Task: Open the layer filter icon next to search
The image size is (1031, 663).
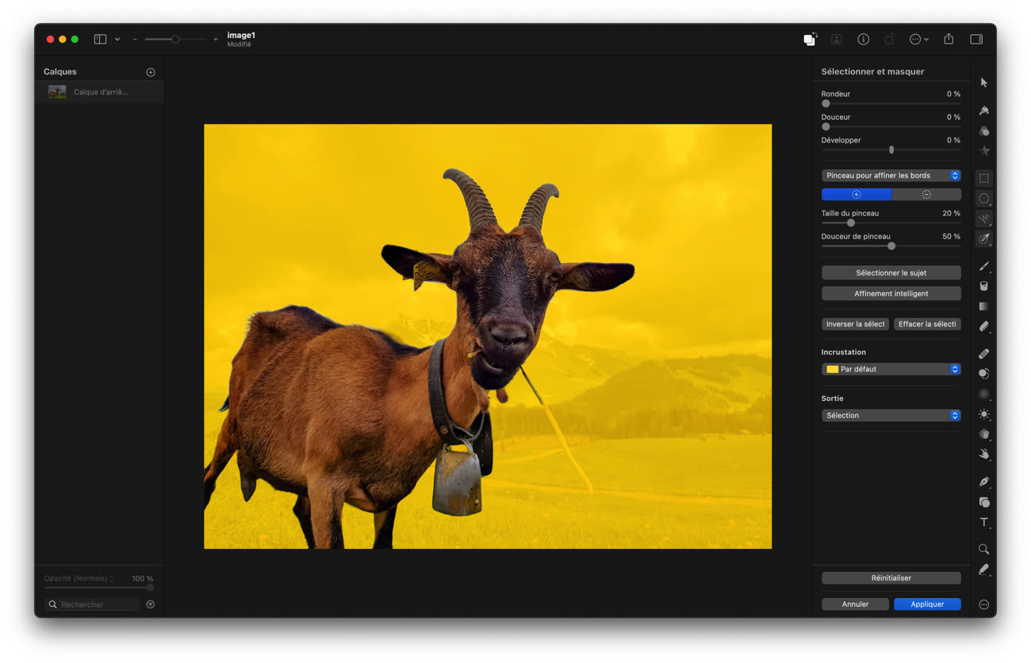Action: coord(151,604)
